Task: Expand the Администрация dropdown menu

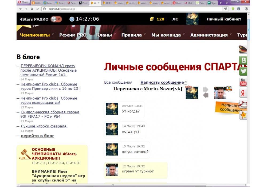Action: click(x=231, y=35)
